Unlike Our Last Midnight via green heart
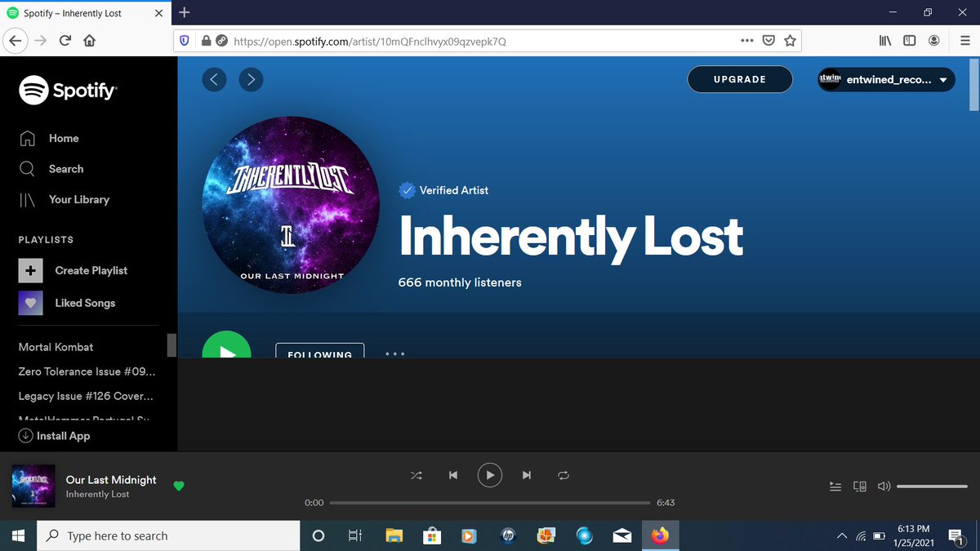Screen dimensions: 980x551 [x=179, y=486]
